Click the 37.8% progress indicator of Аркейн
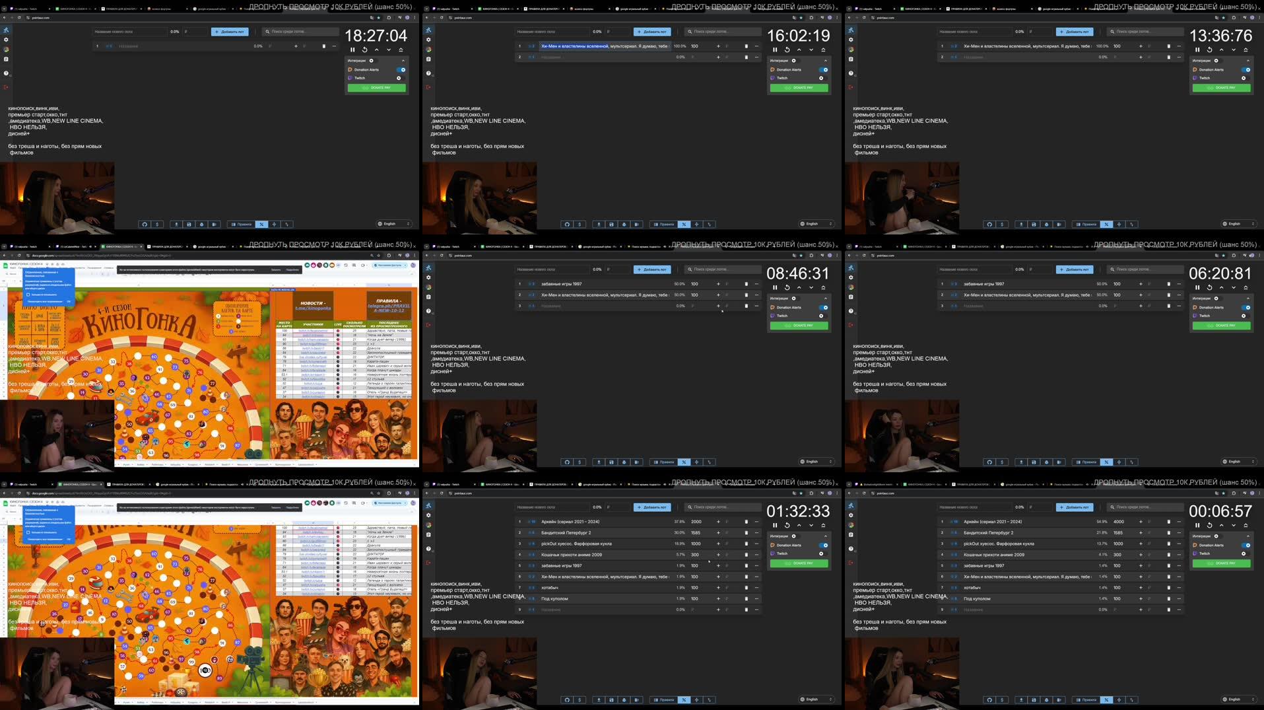 680,522
